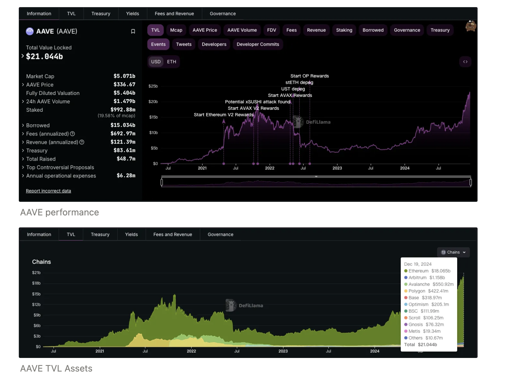This screenshot has height=379, width=521.
Task: Expand Annual operational expenses row
Action: 23,176
